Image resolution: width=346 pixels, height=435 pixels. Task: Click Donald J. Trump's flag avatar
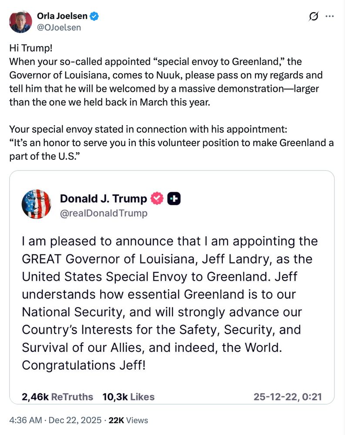pos(37,204)
